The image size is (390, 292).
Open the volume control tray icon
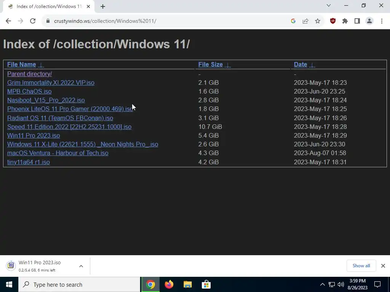(x=341, y=284)
